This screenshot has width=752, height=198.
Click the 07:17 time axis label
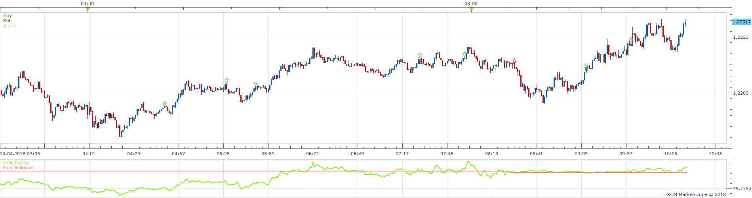coord(402,154)
